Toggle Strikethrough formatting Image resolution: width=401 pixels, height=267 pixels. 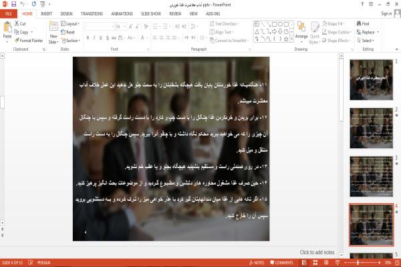[x=114, y=38]
